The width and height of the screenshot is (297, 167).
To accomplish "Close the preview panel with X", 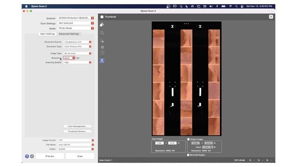I will (x=271, y=17).
